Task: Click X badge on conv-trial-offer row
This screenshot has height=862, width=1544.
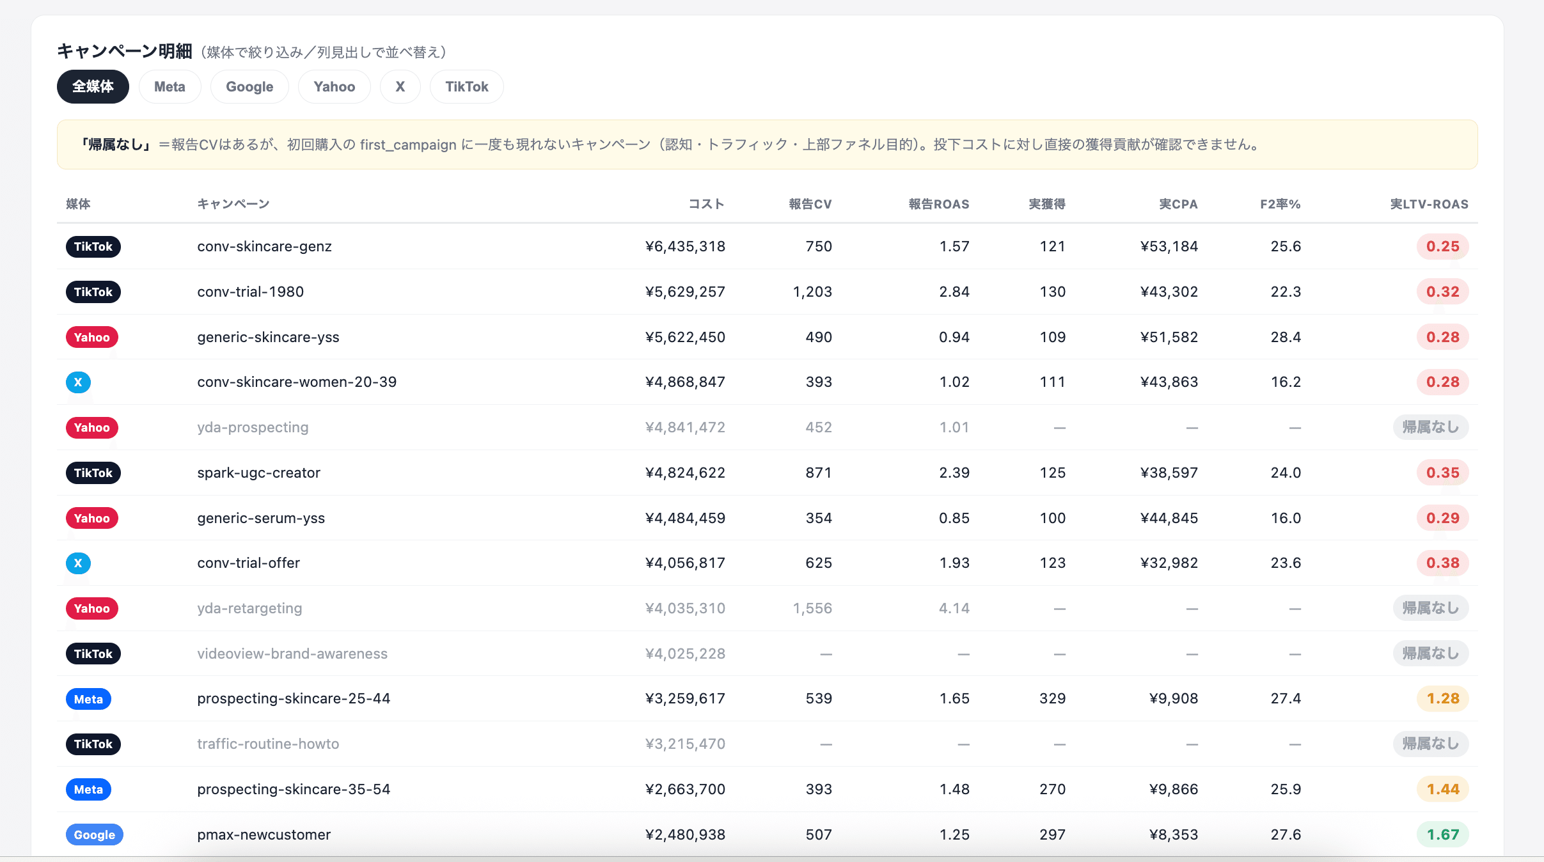Action: (78, 563)
